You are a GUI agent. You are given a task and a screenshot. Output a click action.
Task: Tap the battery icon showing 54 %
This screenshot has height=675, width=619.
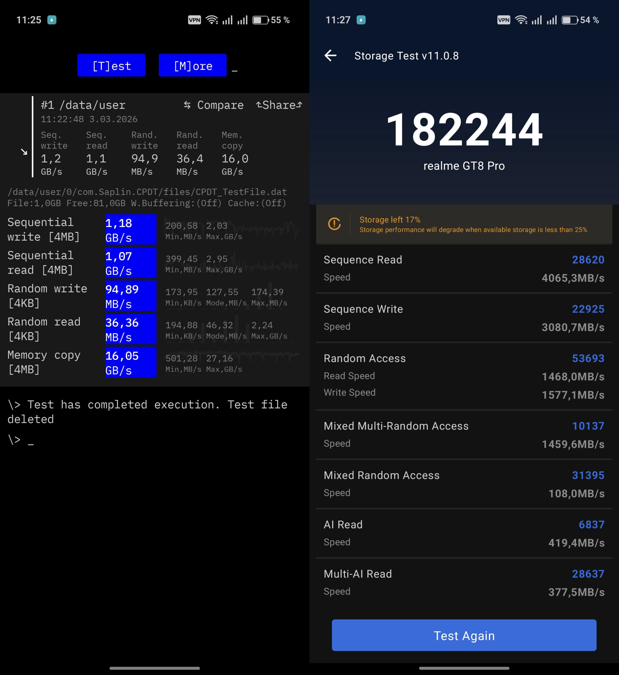coord(570,20)
